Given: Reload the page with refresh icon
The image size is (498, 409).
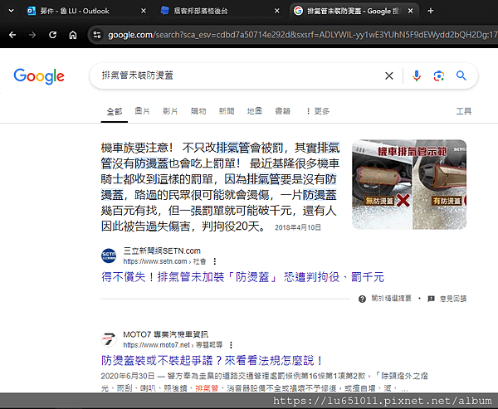Looking at the screenshot, I should pyautogui.click(x=53, y=35).
